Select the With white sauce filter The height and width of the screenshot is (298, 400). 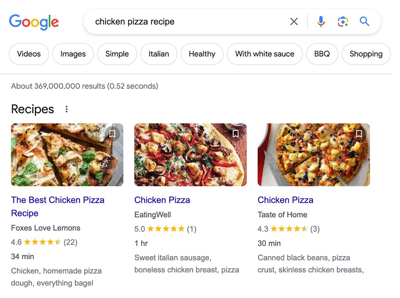coord(264,54)
